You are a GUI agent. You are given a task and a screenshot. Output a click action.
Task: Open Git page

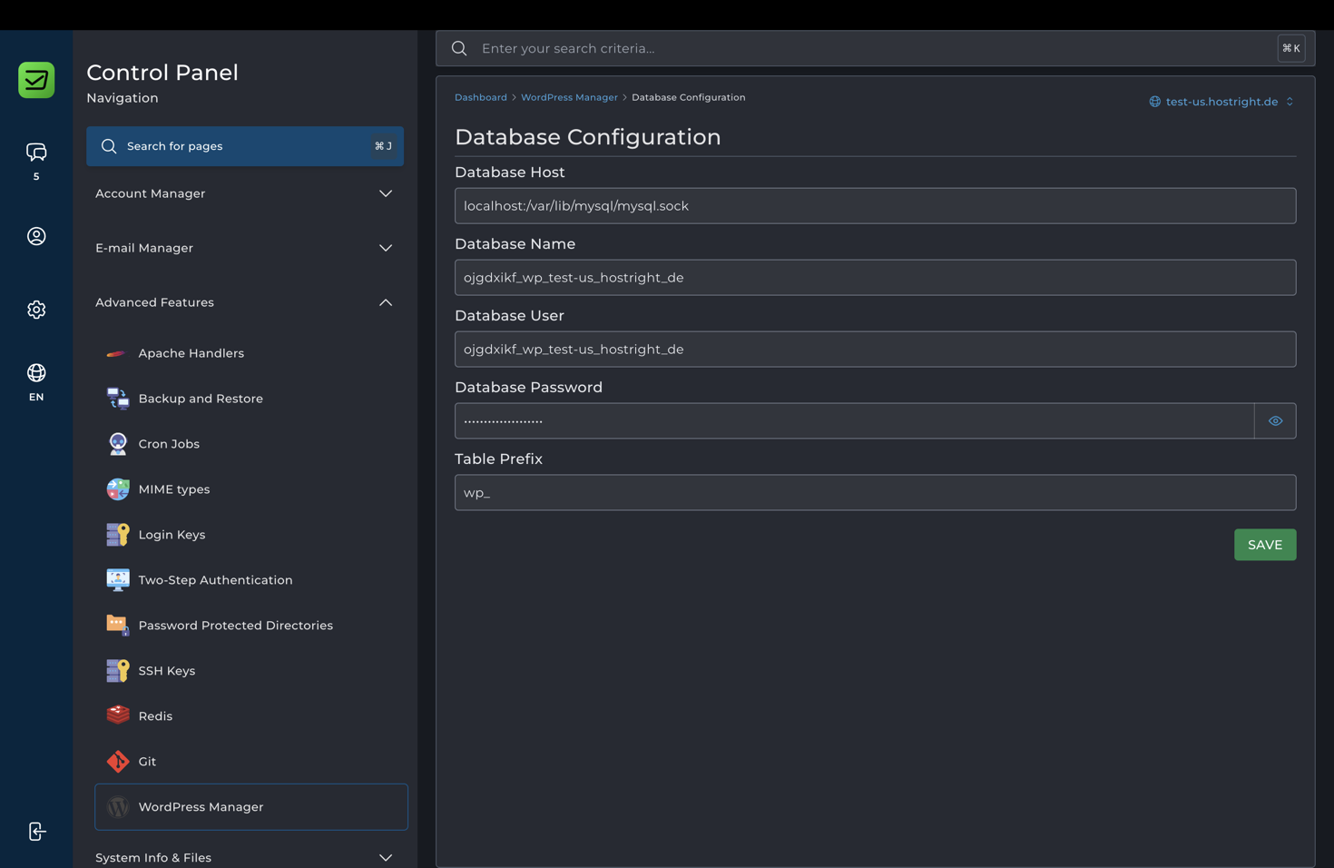[147, 762]
